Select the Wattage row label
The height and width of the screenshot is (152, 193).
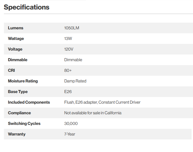point(16,39)
